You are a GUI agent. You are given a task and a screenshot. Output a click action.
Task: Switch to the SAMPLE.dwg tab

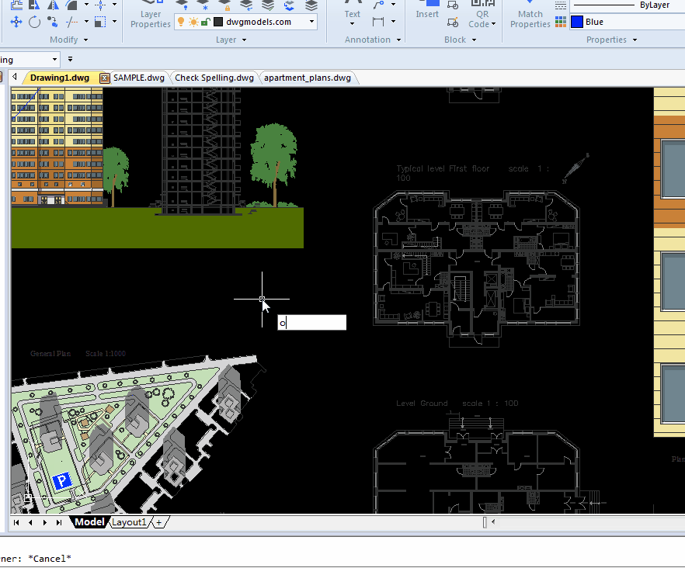point(139,78)
